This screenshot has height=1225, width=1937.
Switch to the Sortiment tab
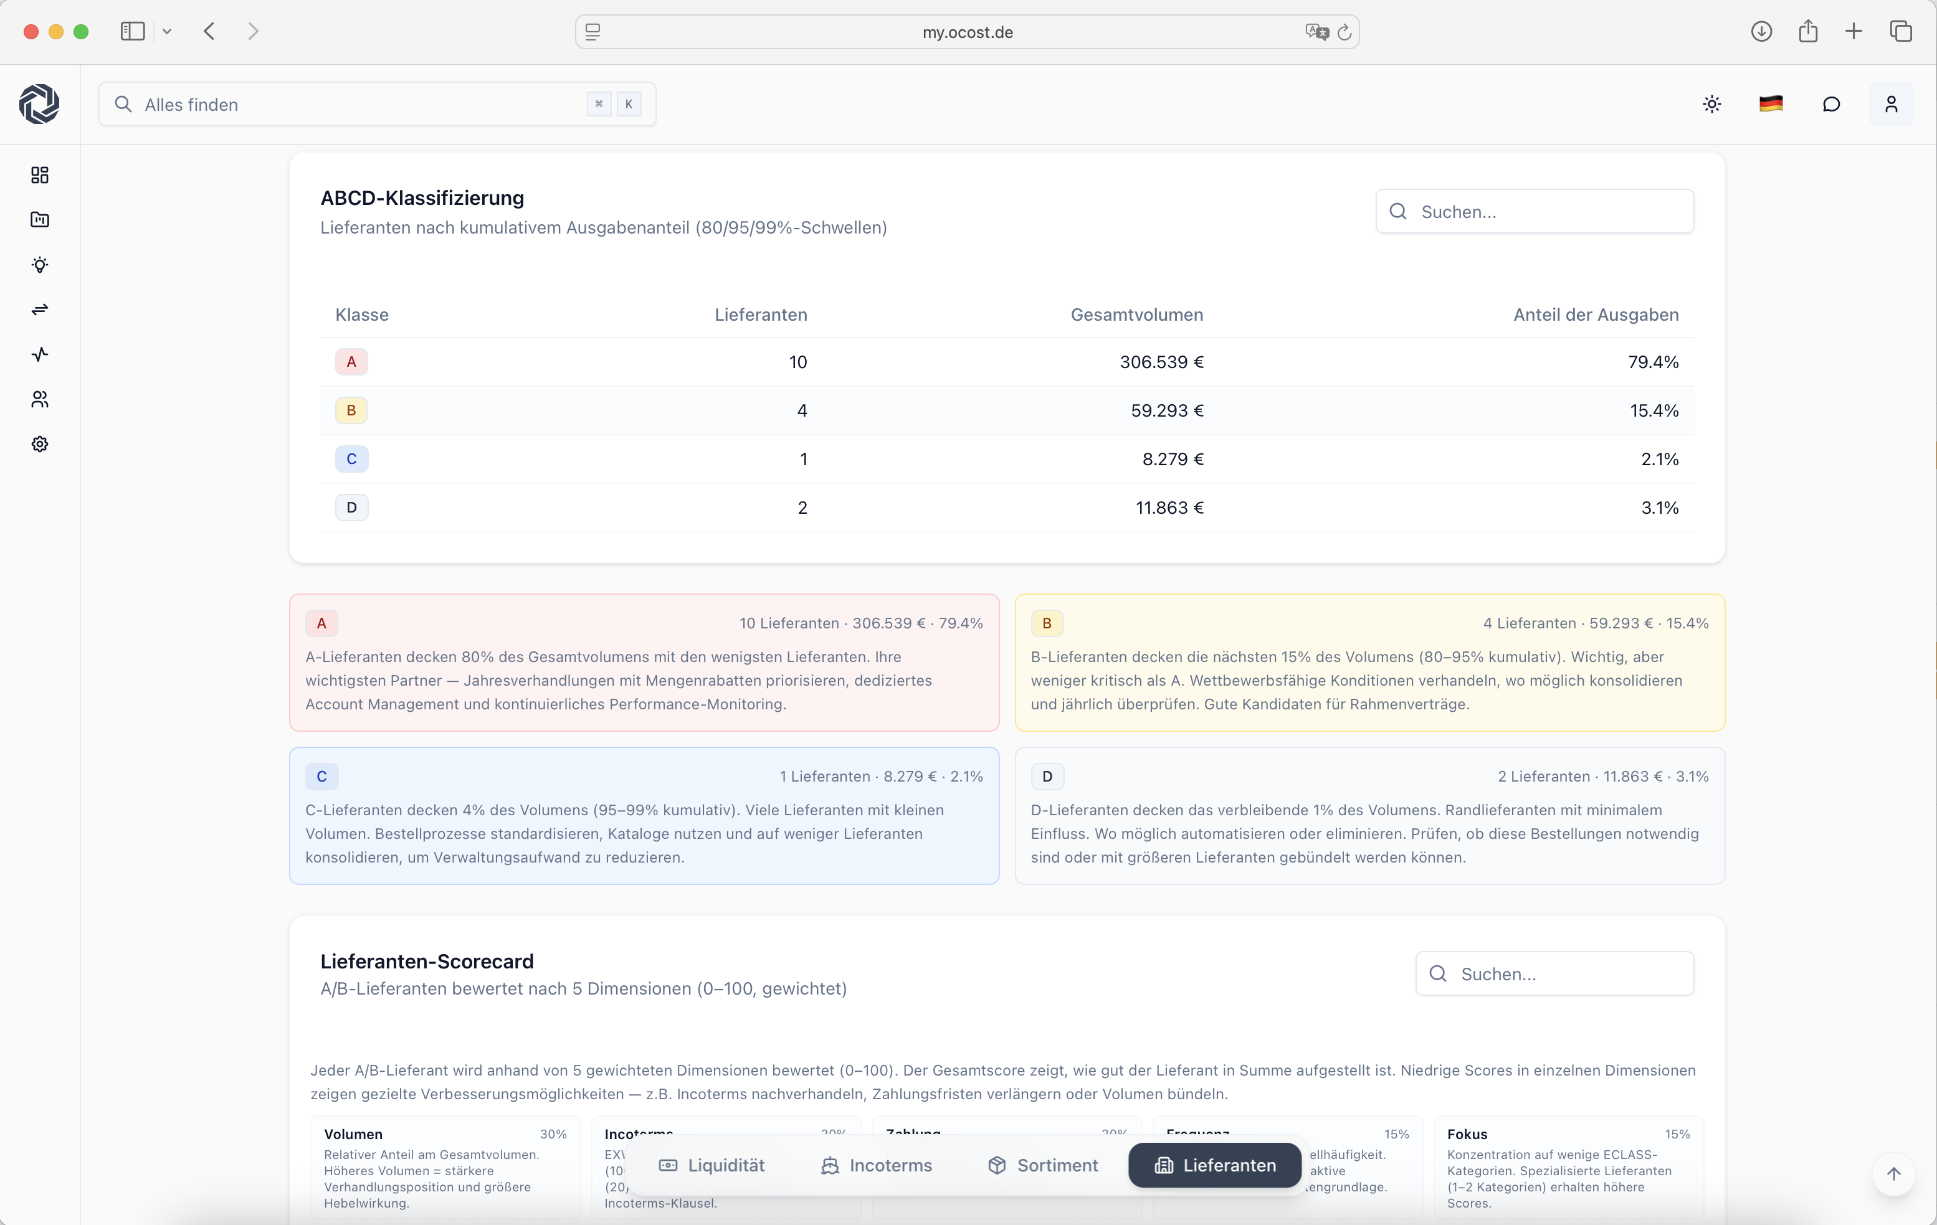[x=1042, y=1165]
